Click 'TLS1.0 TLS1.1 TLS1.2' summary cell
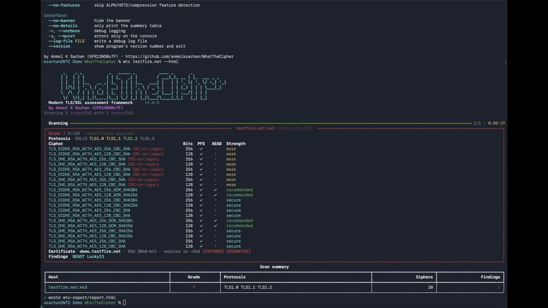Image resolution: width=548 pixels, height=308 pixels. (248, 287)
